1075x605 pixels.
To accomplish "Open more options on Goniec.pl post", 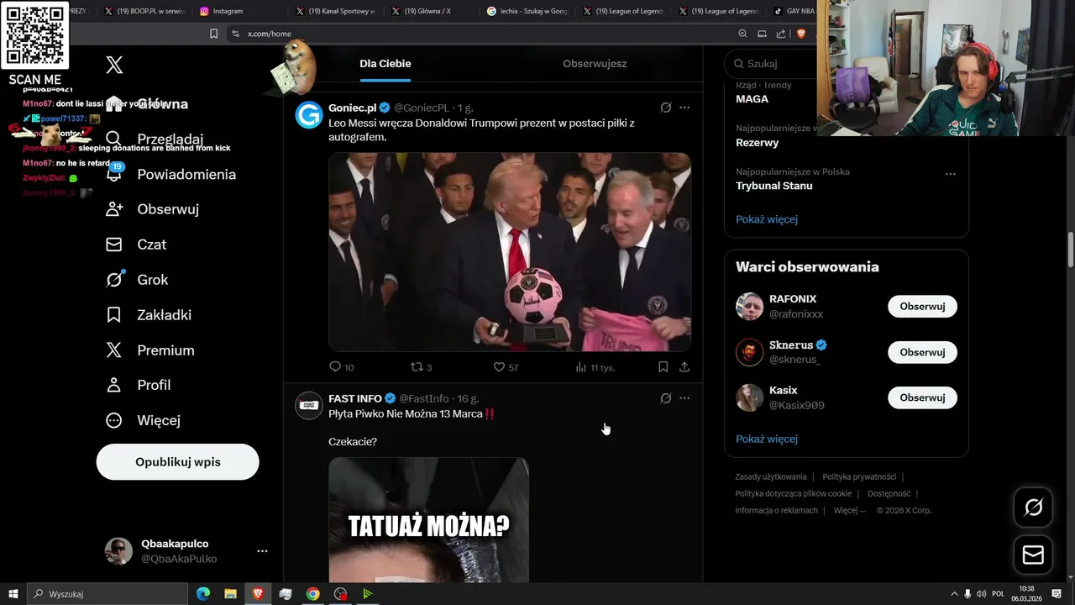I will pos(684,108).
